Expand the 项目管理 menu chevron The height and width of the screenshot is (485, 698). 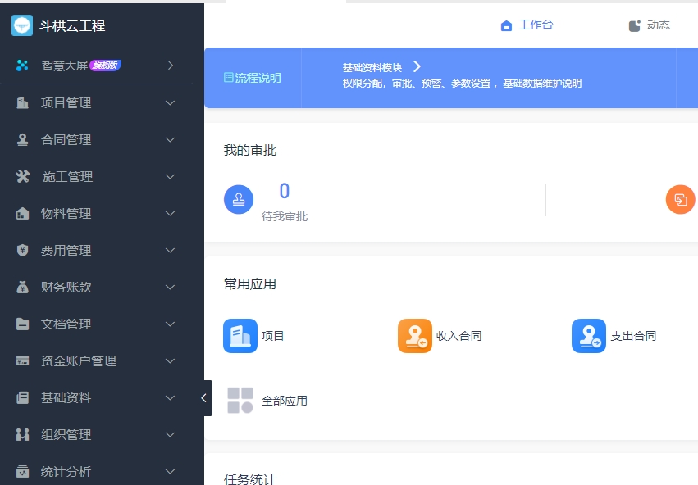pos(171,103)
